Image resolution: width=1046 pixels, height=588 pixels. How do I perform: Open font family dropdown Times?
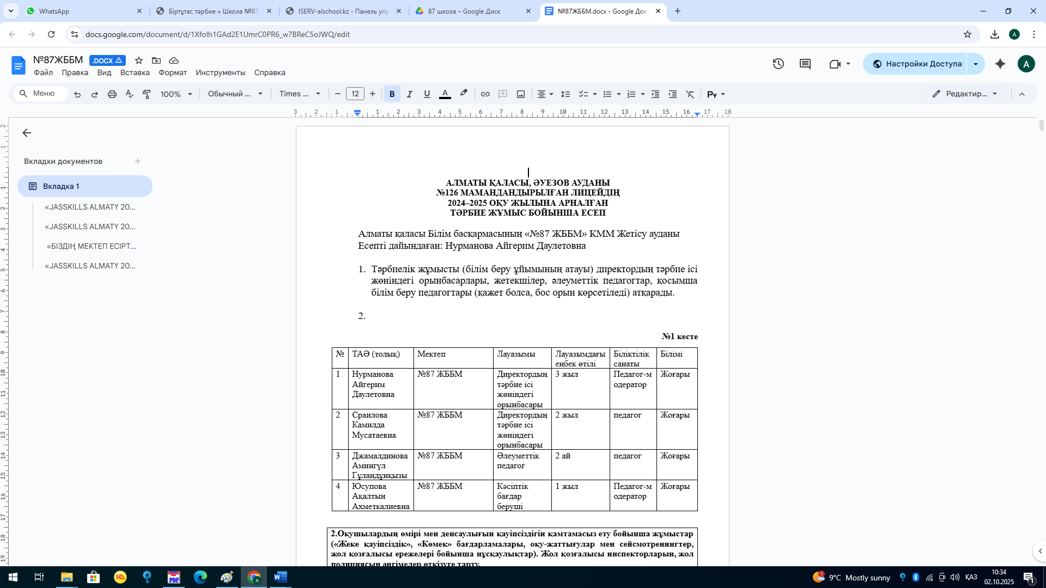[x=300, y=94]
